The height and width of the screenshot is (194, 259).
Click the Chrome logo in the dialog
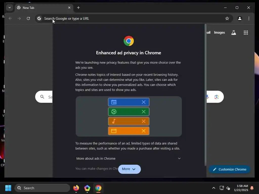[x=129, y=41]
